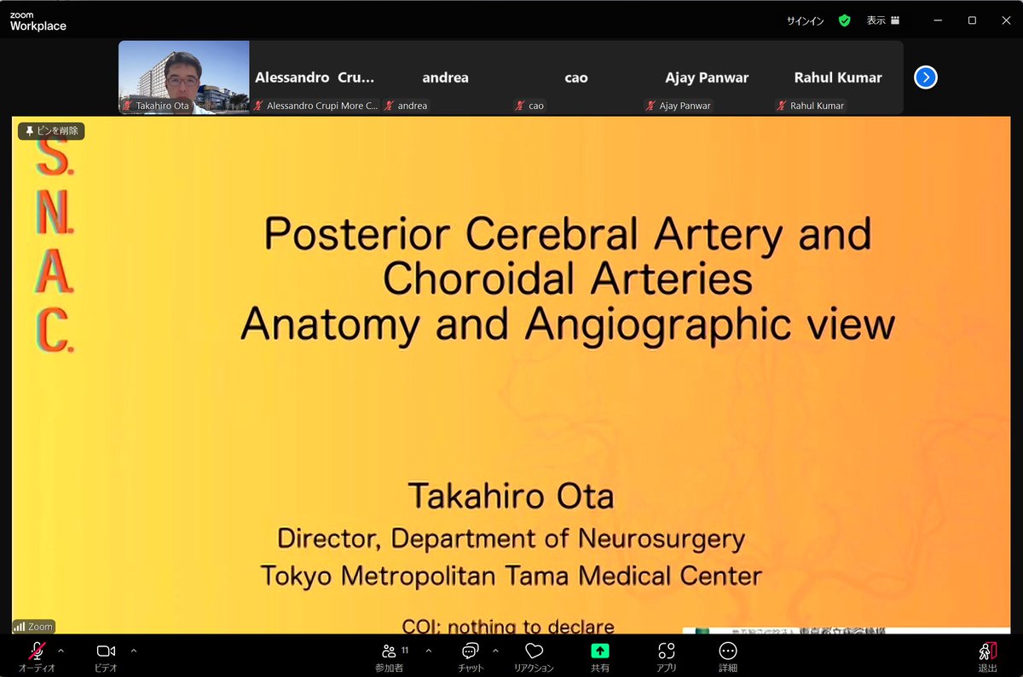Screen dimensions: 1023x677
Task: Show next participants with blue arrow
Action: pyautogui.click(x=926, y=77)
